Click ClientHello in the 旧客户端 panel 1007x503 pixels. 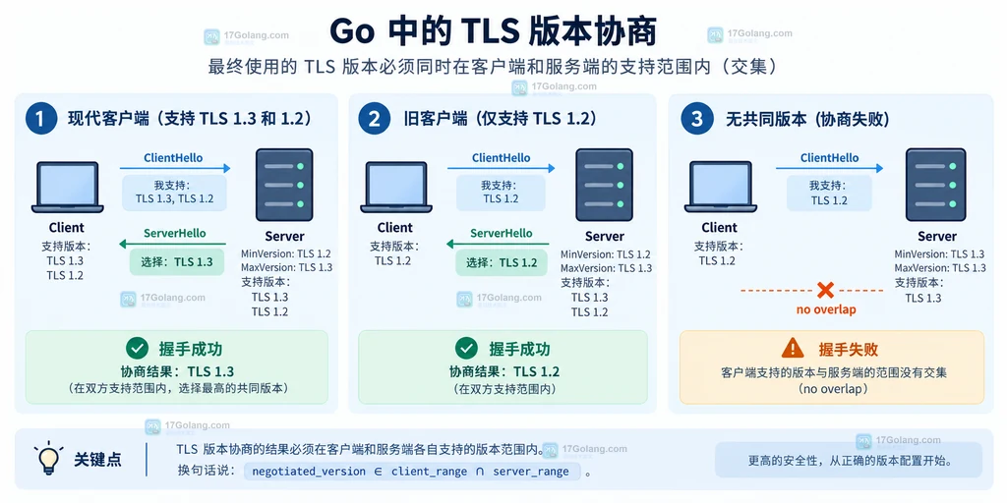pos(501,158)
